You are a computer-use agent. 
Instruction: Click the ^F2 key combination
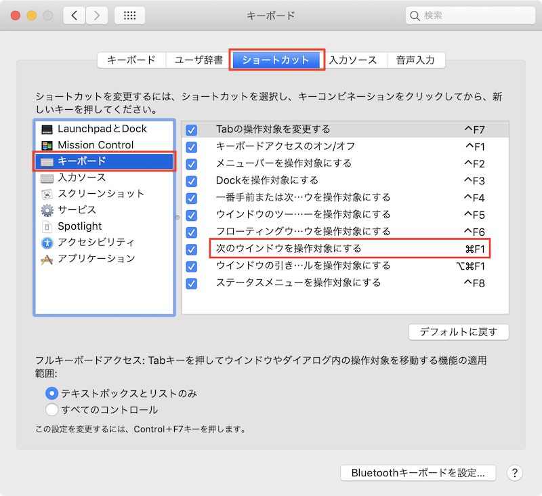pyautogui.click(x=474, y=164)
